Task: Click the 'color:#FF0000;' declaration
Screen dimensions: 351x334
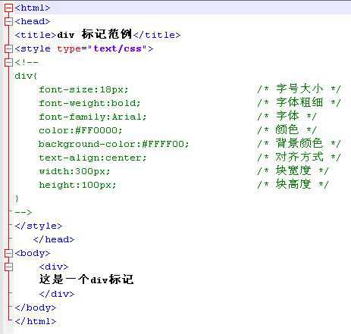Action: click(80, 130)
